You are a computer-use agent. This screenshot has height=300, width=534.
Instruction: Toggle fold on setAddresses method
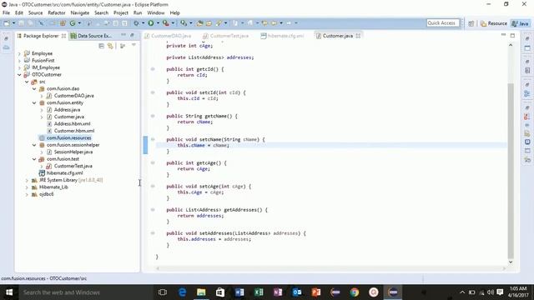(153, 233)
